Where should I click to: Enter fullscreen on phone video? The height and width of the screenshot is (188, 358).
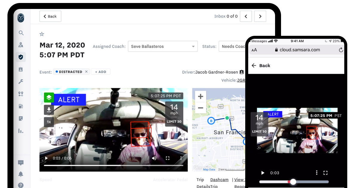[x=325, y=173]
